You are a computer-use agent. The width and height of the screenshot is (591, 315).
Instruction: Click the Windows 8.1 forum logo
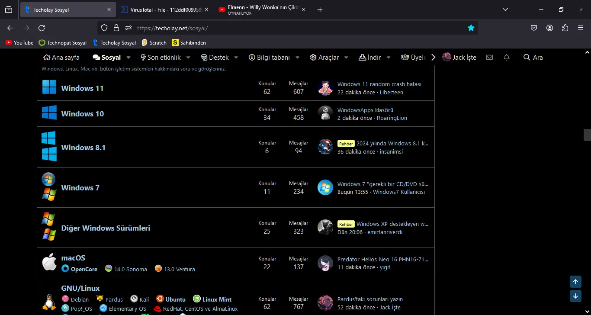(49, 146)
